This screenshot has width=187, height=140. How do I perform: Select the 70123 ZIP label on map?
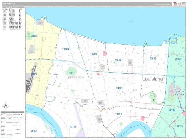pyautogui.click(x=73, y=127)
